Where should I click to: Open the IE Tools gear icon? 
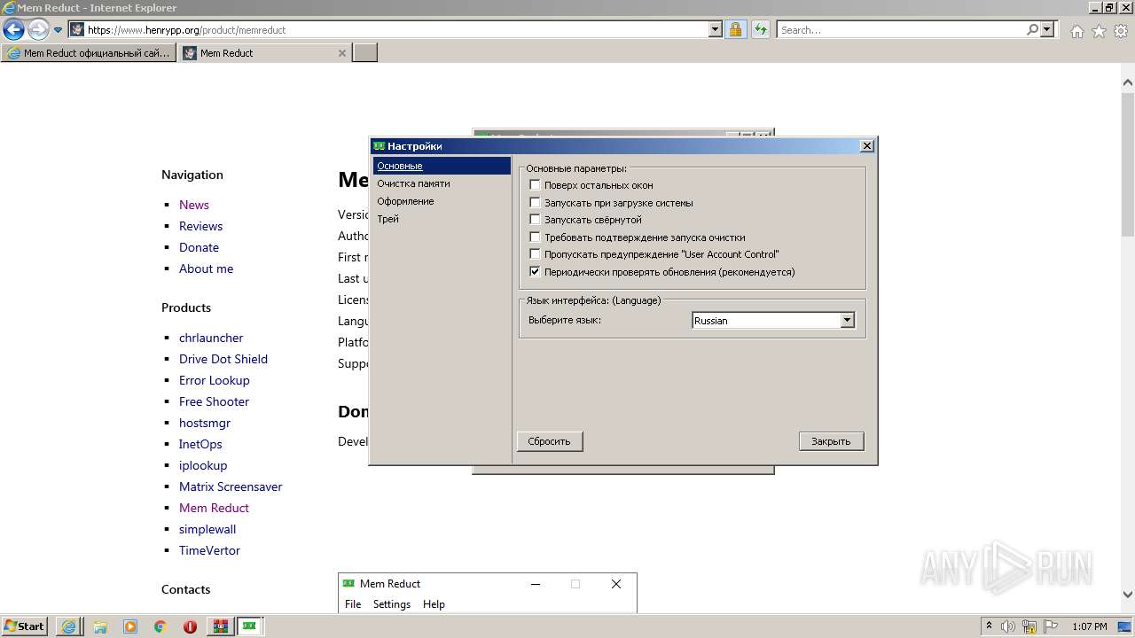1121,31
